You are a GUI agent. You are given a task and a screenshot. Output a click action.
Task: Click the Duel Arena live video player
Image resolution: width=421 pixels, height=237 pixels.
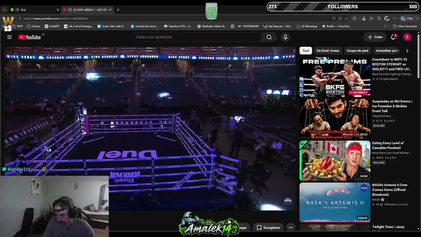[150, 128]
